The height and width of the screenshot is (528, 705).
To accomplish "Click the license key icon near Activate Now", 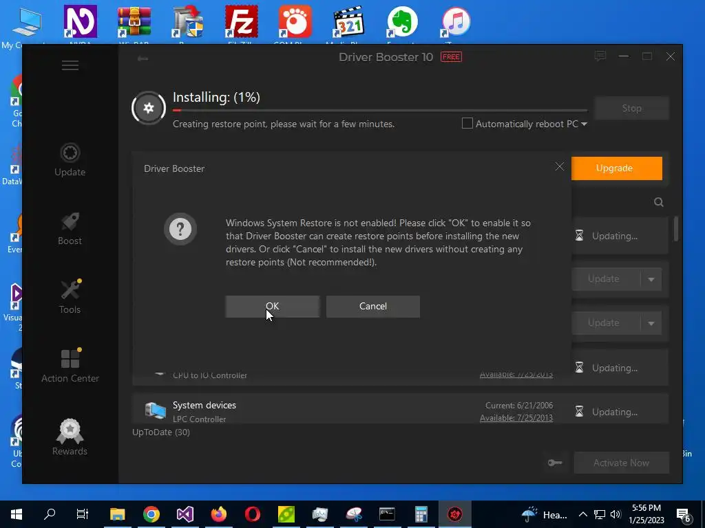I will (555, 463).
